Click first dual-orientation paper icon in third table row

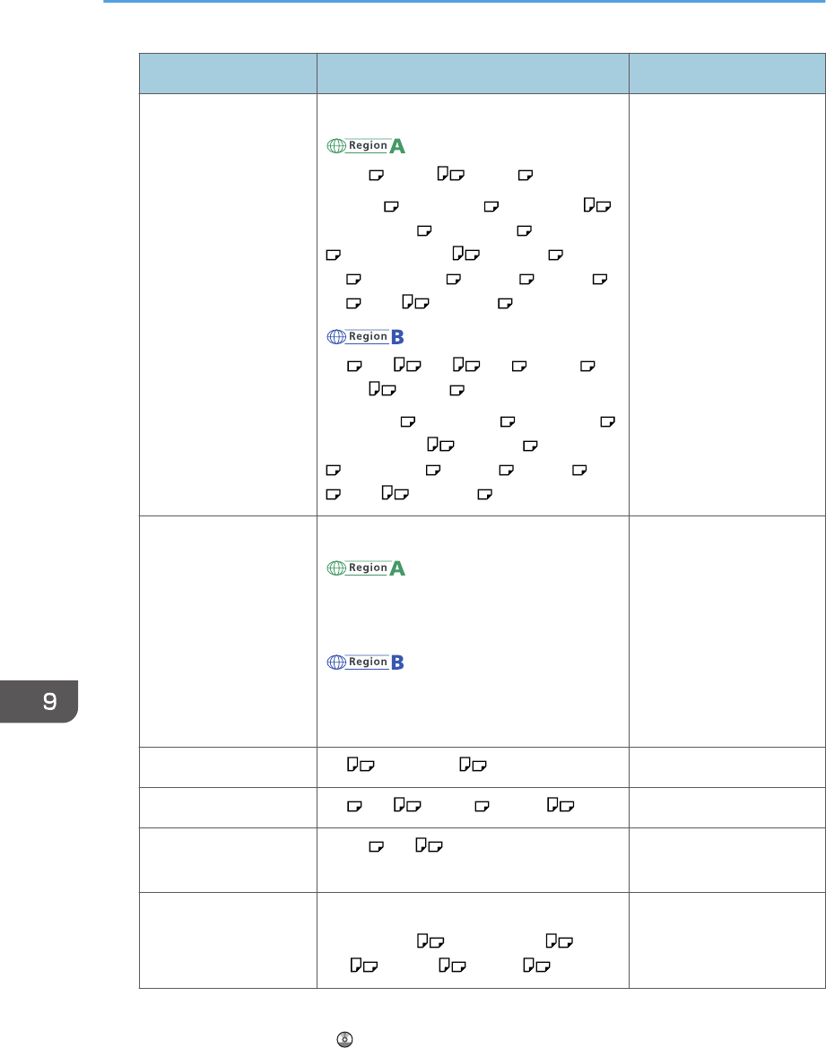361,765
